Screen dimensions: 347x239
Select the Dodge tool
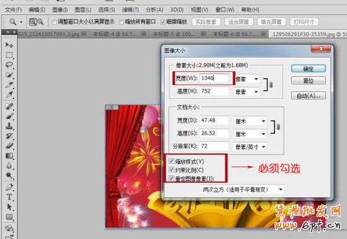[x=9, y=175]
